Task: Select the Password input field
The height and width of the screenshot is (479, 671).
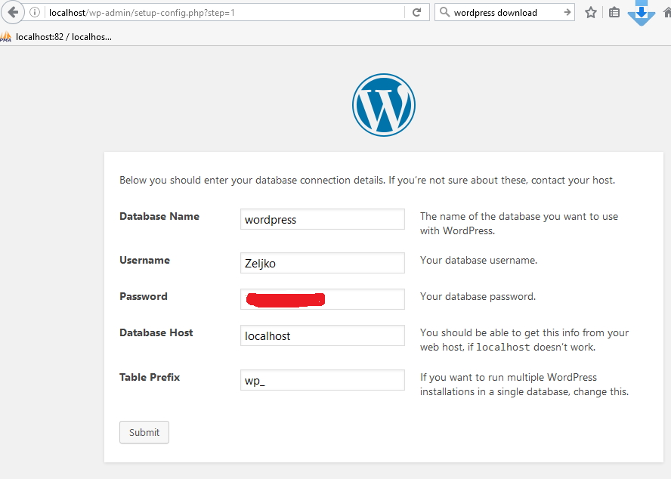Action: (x=322, y=298)
